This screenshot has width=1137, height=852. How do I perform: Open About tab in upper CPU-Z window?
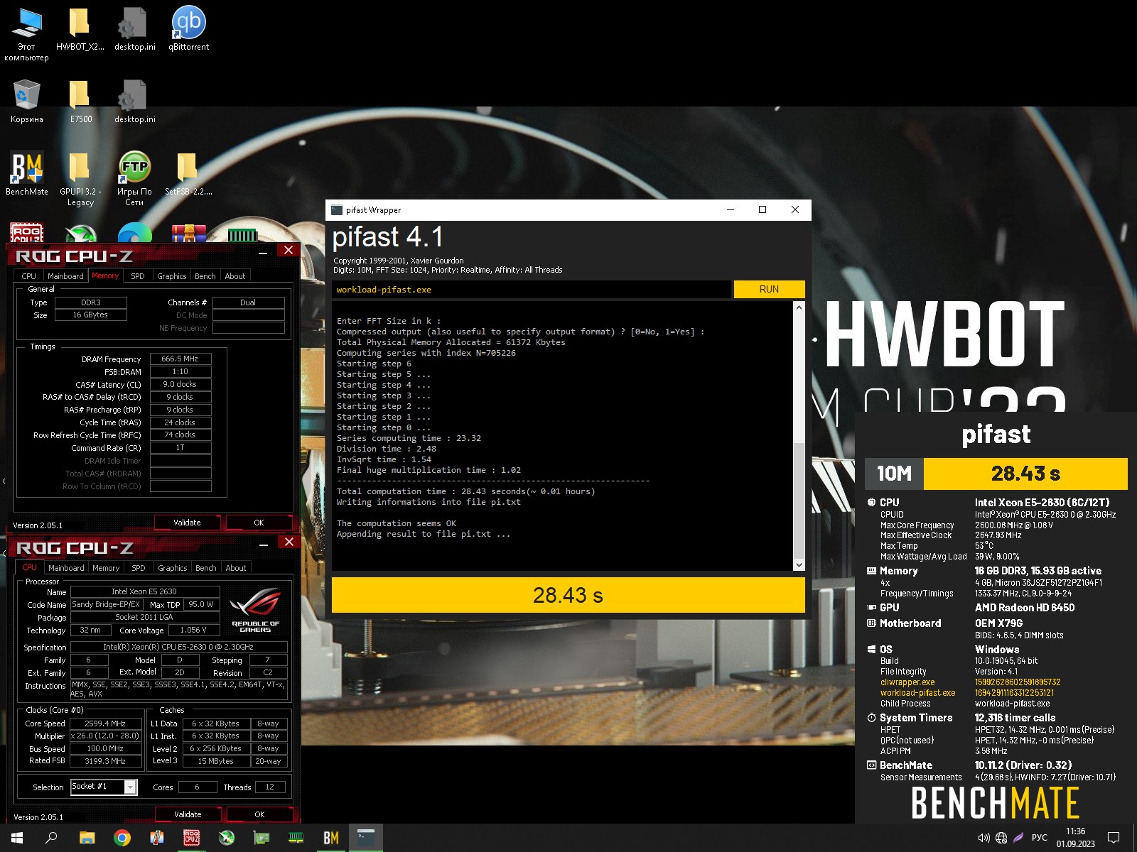pyautogui.click(x=235, y=276)
